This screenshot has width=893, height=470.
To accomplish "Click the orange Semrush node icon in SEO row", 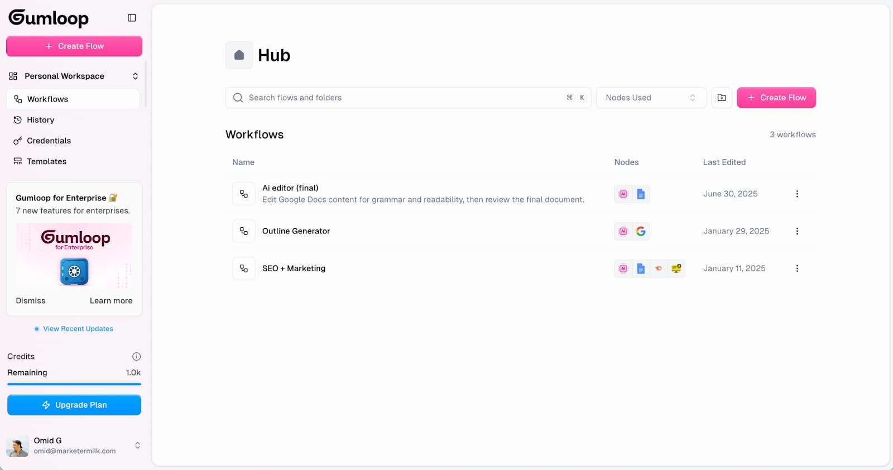I will [x=659, y=268].
